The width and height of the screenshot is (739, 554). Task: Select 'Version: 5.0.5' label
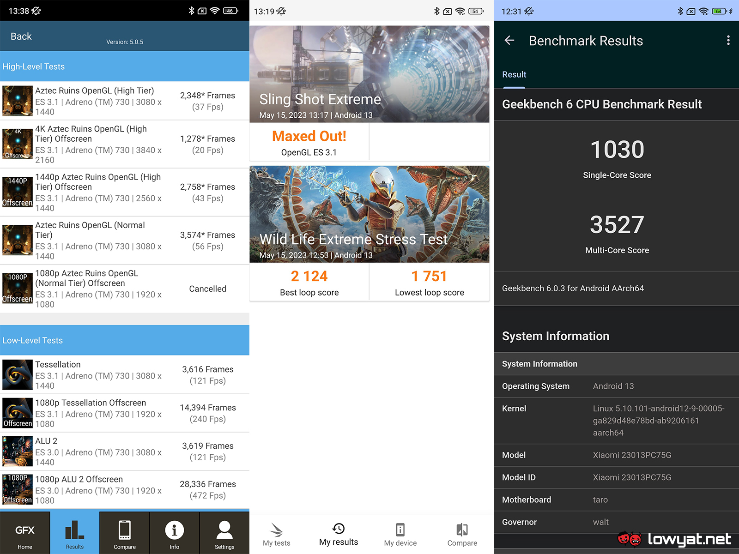pos(125,42)
